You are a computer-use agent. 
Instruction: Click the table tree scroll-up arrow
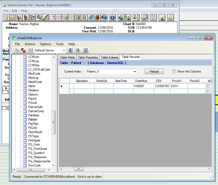[x=54, y=57]
